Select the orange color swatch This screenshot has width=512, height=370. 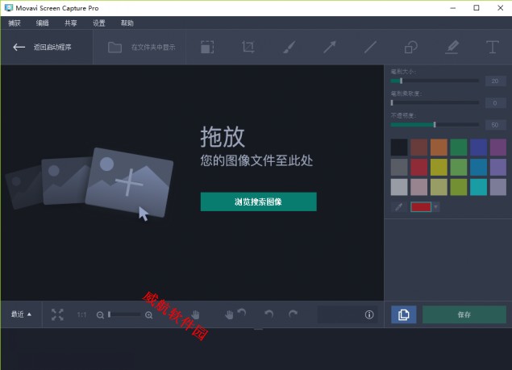439,147
